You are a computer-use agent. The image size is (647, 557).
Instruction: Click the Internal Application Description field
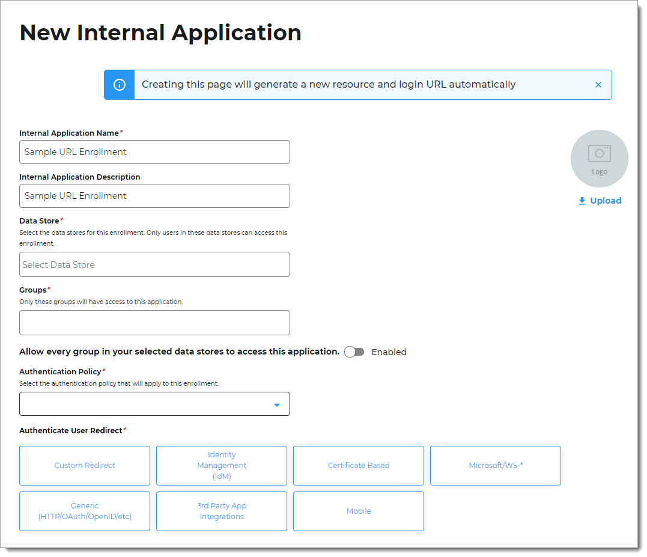click(154, 196)
